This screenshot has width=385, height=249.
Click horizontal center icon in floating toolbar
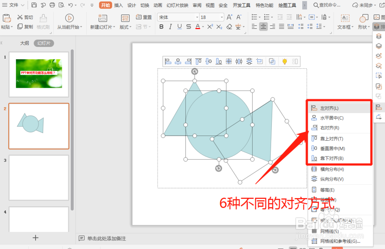(x=178, y=61)
